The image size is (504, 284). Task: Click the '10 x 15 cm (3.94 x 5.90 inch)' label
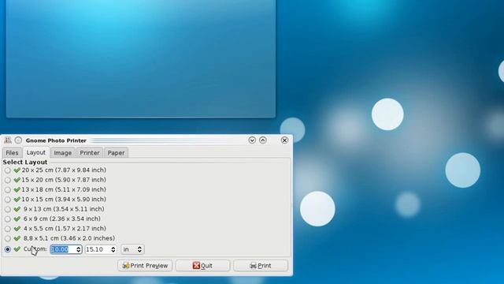pyautogui.click(x=64, y=199)
